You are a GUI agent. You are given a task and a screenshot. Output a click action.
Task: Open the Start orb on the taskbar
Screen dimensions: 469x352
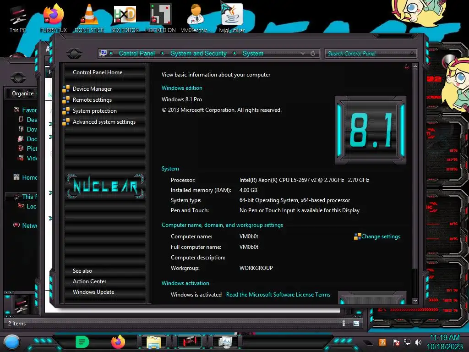11,342
